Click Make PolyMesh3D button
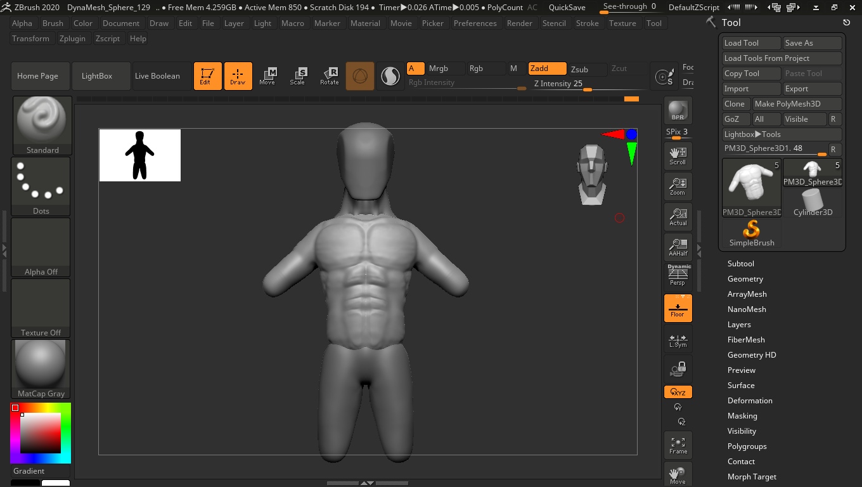 coord(796,104)
